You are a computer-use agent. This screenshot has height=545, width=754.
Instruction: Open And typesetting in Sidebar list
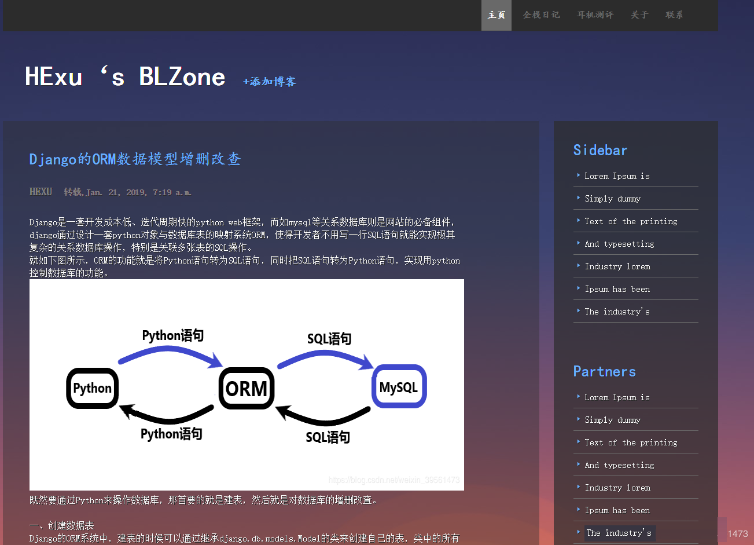click(619, 244)
